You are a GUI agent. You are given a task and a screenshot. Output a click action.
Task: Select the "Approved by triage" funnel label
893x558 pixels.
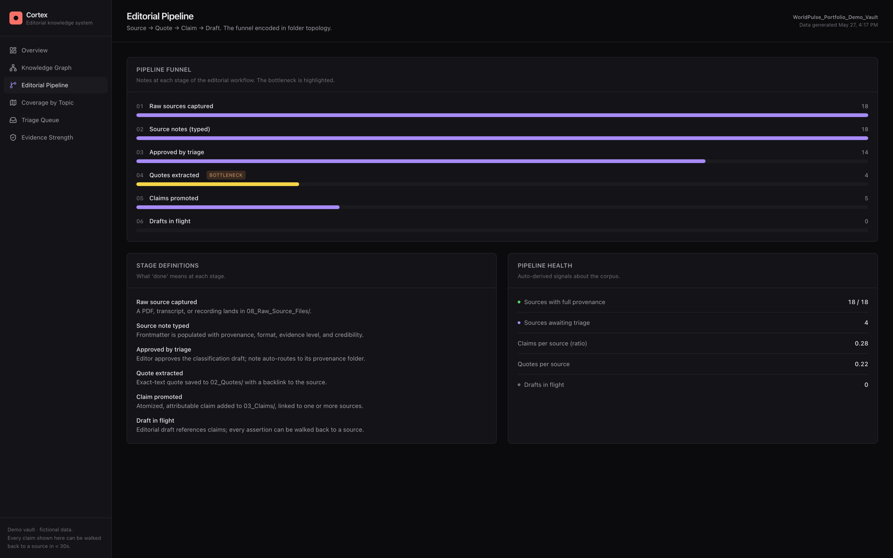coord(177,152)
